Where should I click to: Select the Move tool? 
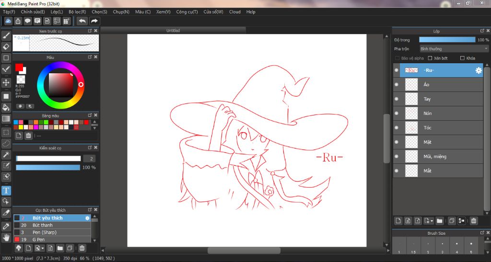[x=6, y=82]
